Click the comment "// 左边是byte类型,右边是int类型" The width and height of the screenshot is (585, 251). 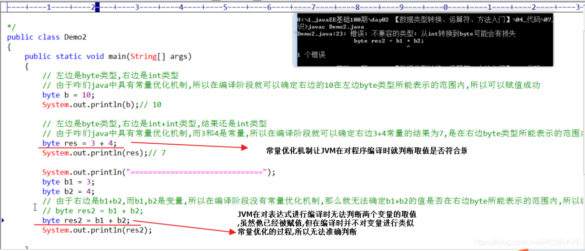pyautogui.click(x=110, y=75)
